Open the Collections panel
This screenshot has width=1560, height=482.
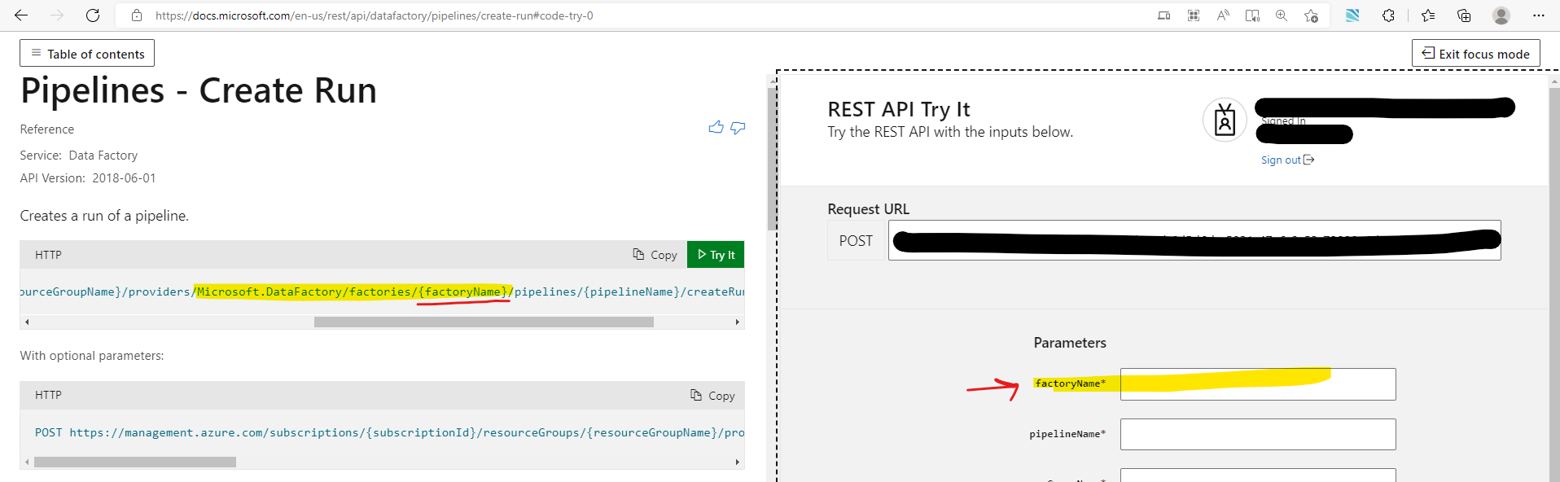point(1464,15)
